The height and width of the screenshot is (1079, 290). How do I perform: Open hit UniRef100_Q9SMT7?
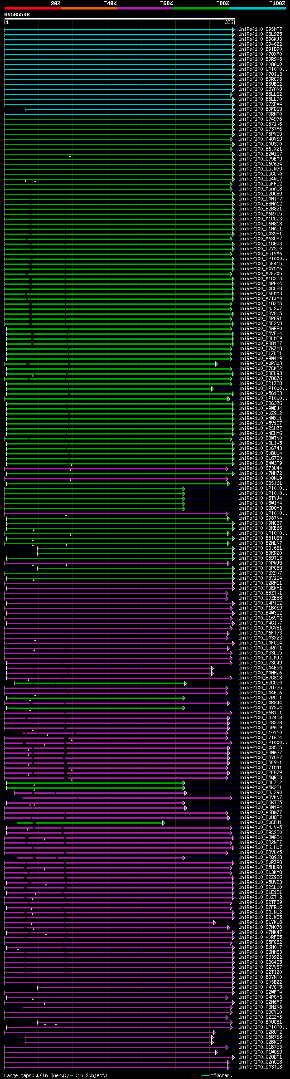pos(260,29)
